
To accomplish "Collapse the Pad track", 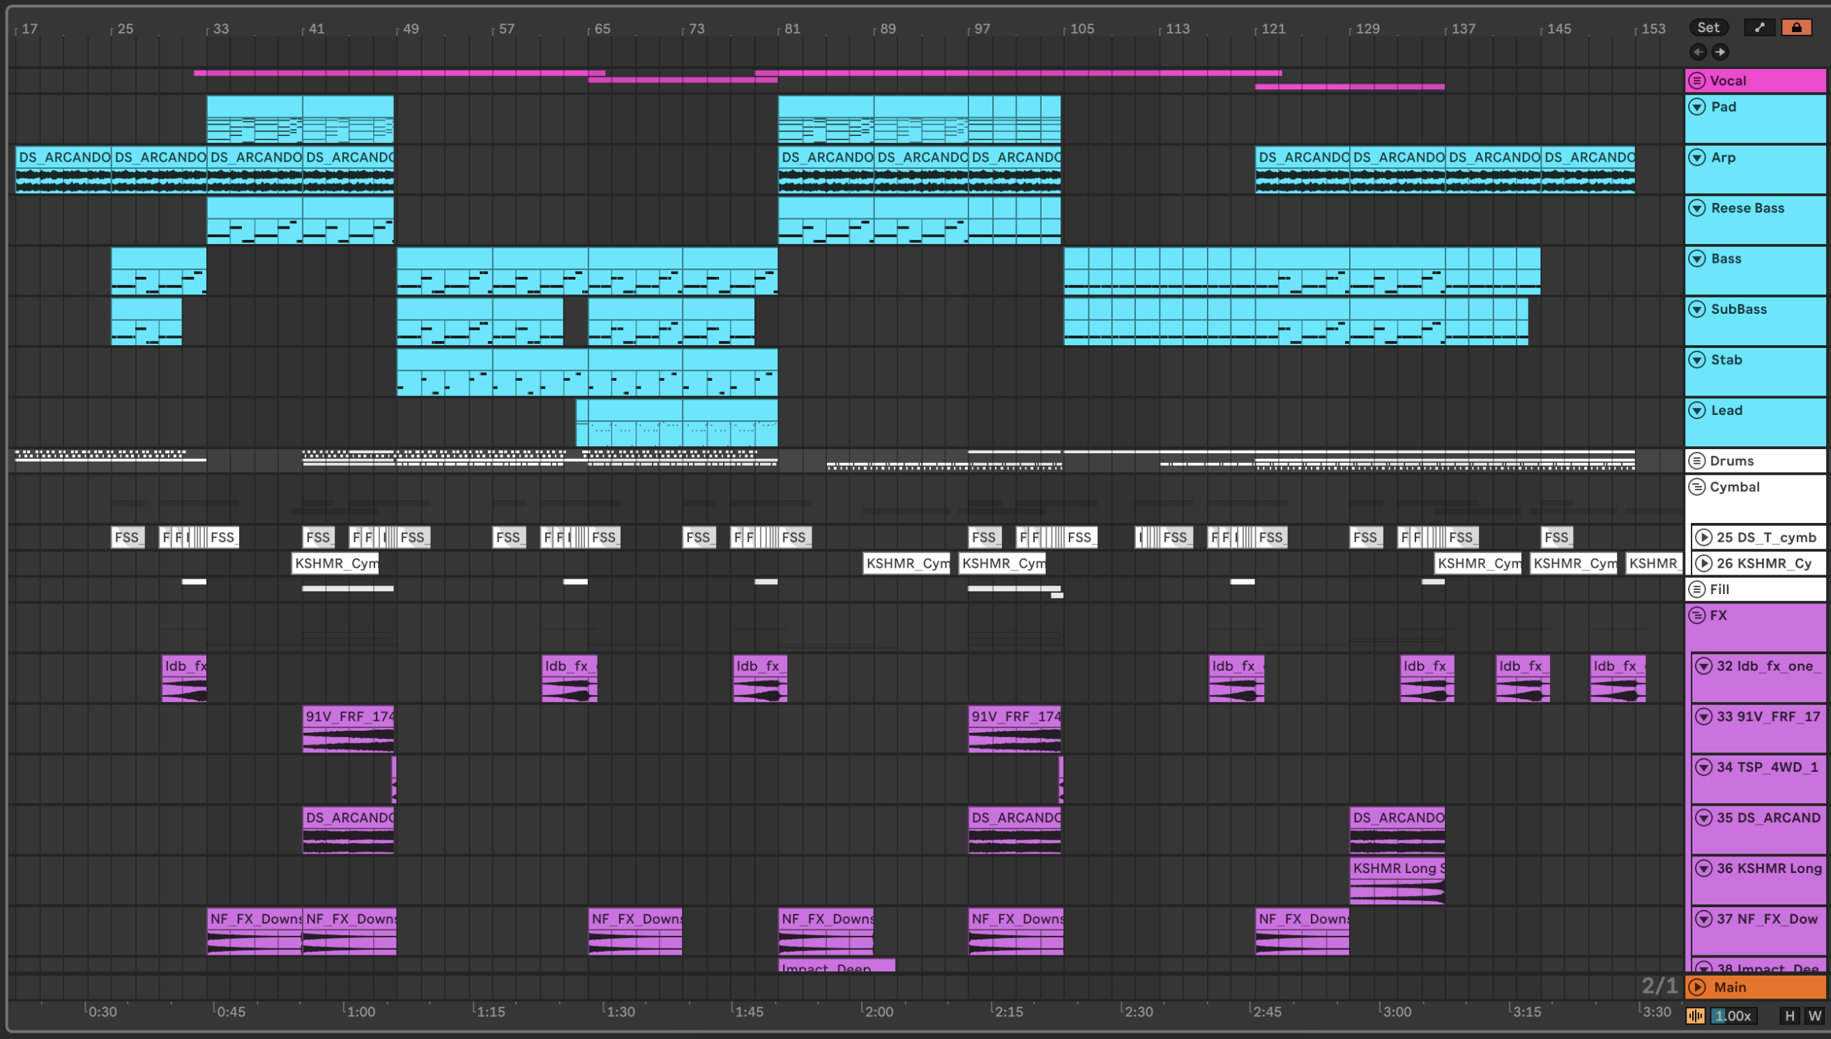I will (1698, 107).
